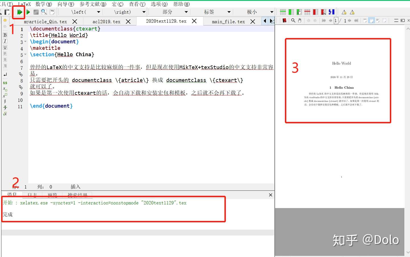Insert inline math with $$ icon

tap(5, 83)
